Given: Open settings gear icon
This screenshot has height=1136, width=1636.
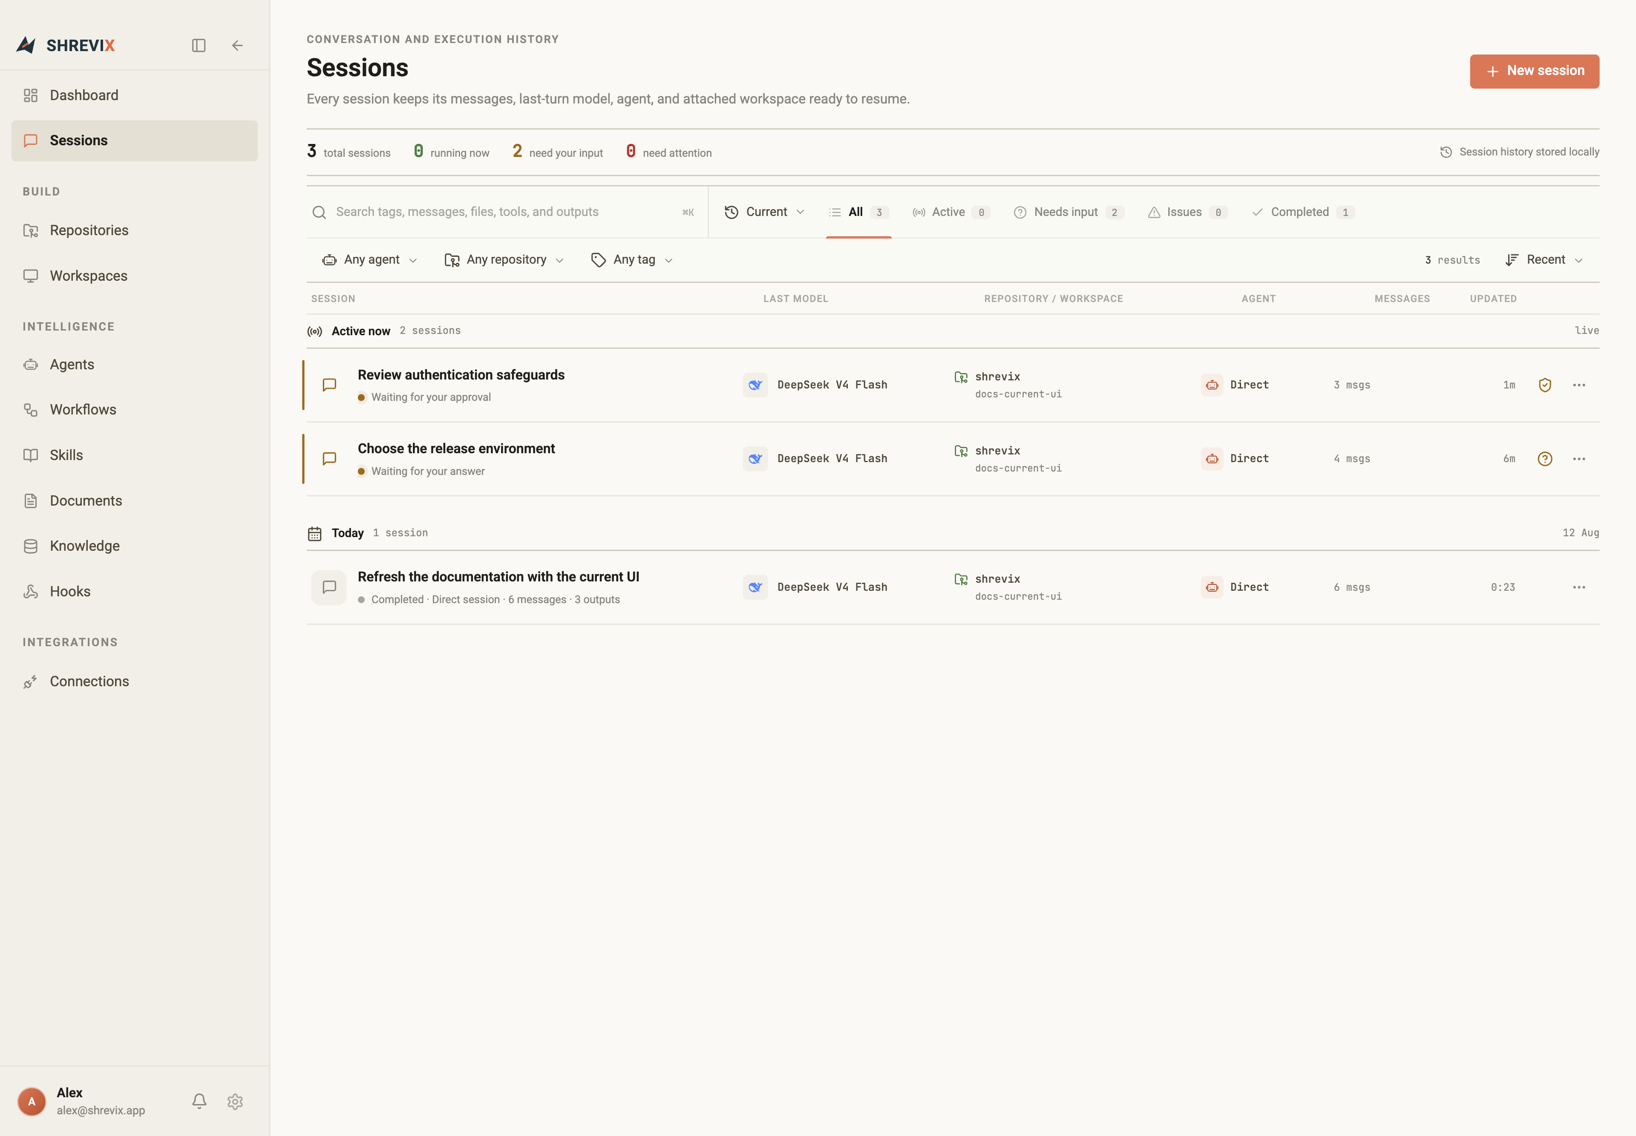Looking at the screenshot, I should coord(235,1101).
